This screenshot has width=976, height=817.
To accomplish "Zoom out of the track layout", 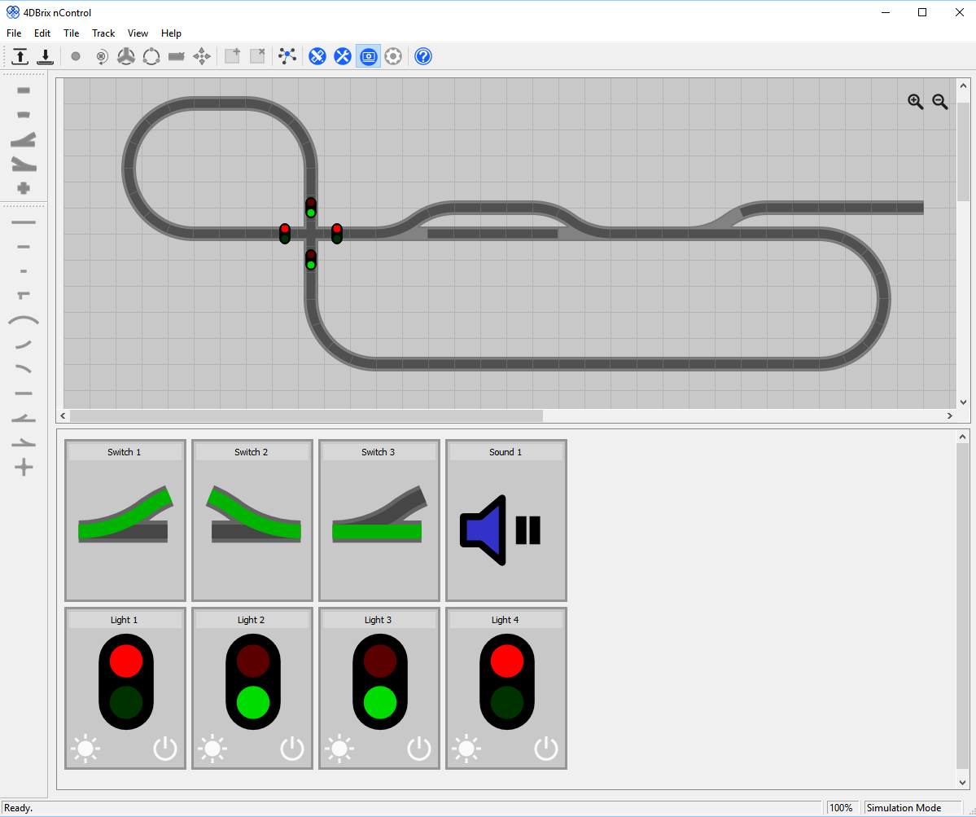I will [940, 102].
